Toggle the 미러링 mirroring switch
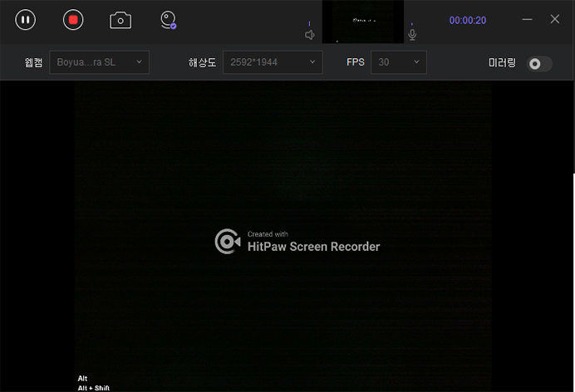Image resolution: width=575 pixels, height=392 pixels. 539,63
